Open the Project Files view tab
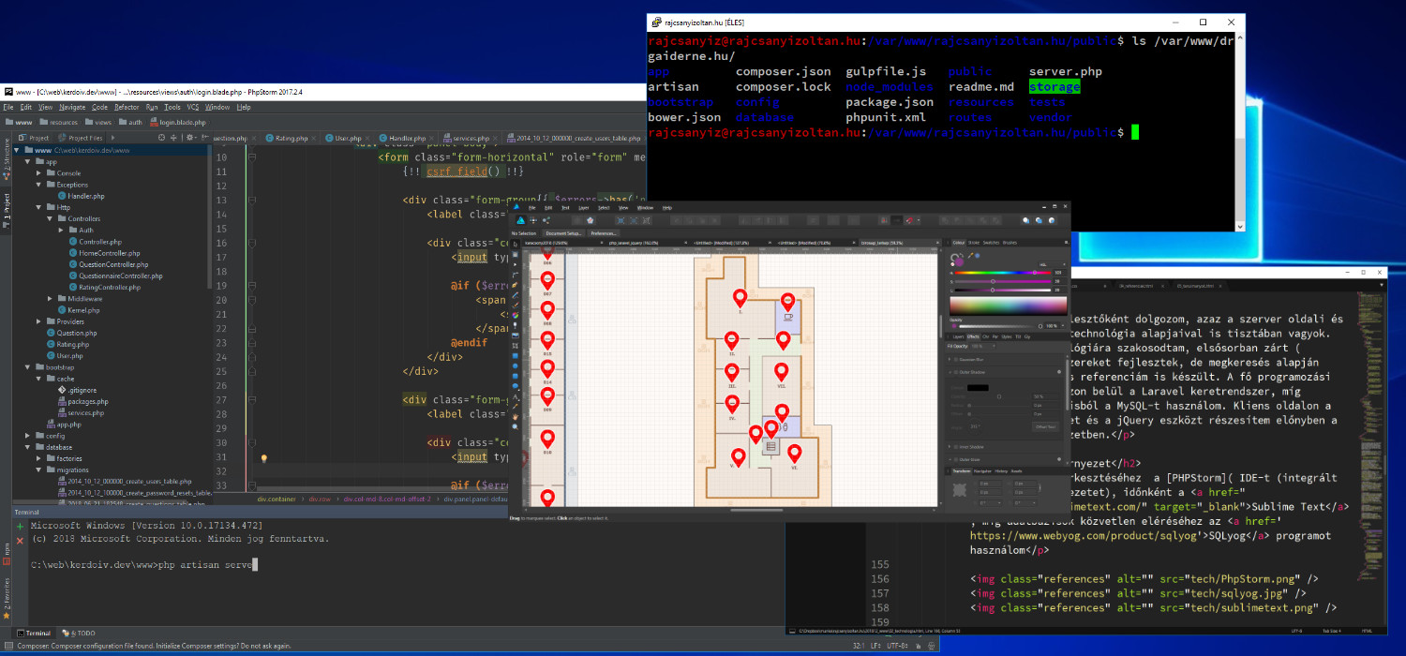Image resolution: width=1406 pixels, height=656 pixels. [x=80, y=138]
